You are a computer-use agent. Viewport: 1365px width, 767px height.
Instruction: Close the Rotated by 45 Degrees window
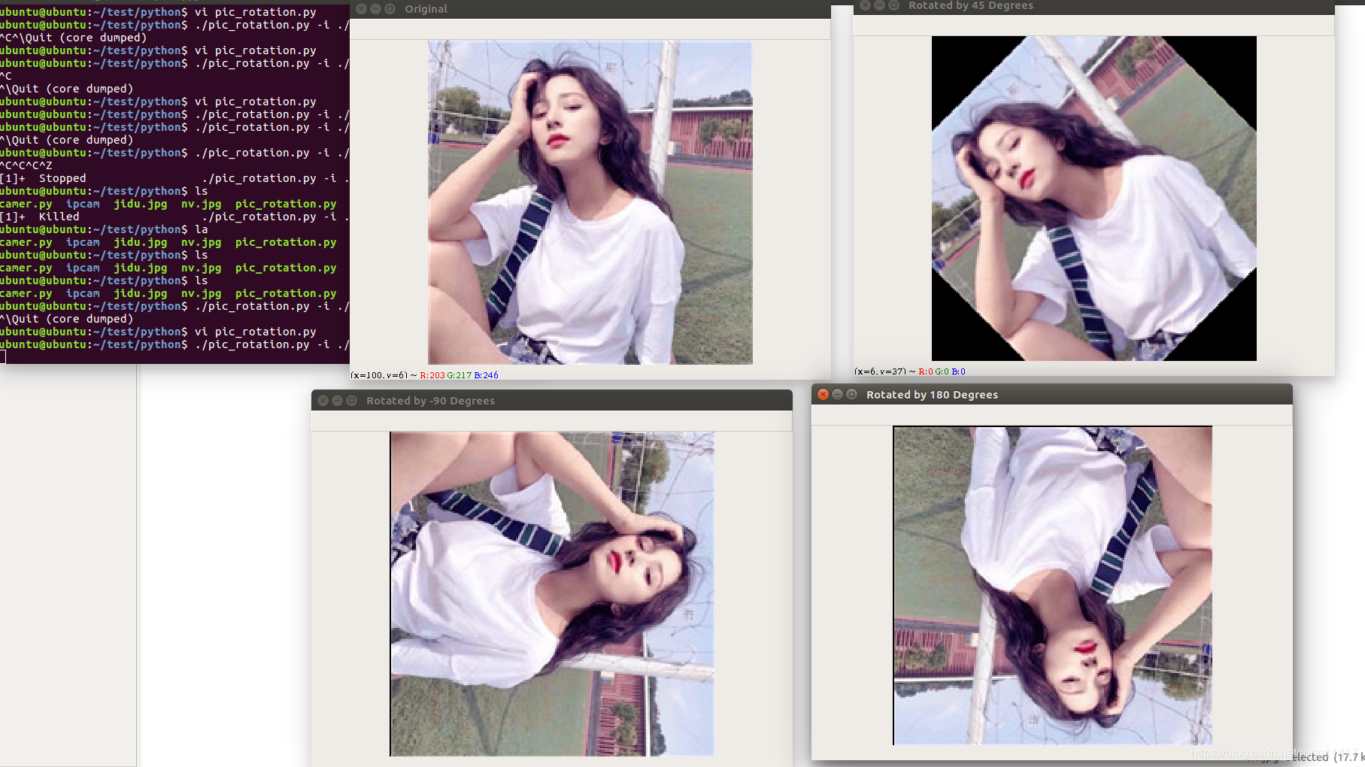pyautogui.click(x=865, y=6)
